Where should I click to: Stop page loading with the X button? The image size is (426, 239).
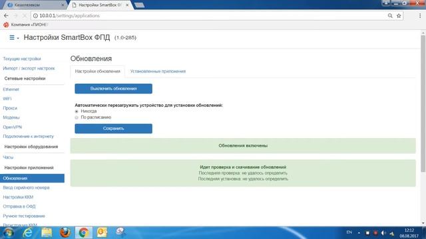[25, 16]
